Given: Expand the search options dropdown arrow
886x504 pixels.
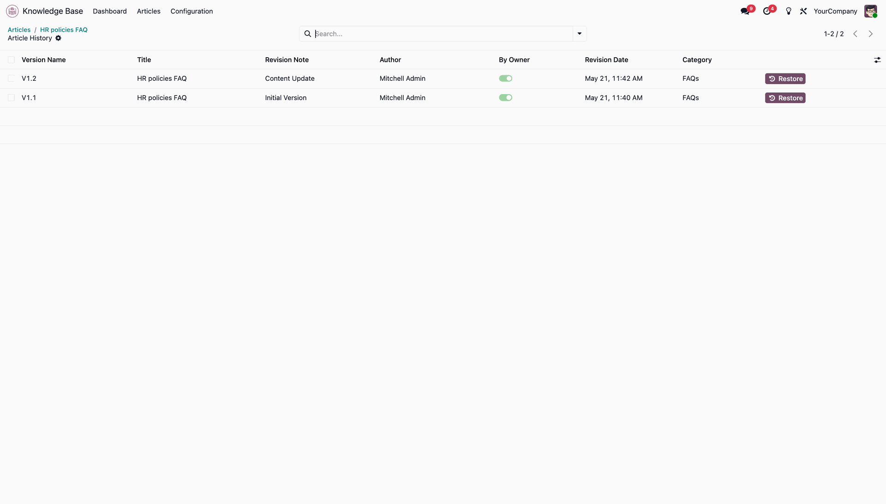Looking at the screenshot, I should click(580, 34).
